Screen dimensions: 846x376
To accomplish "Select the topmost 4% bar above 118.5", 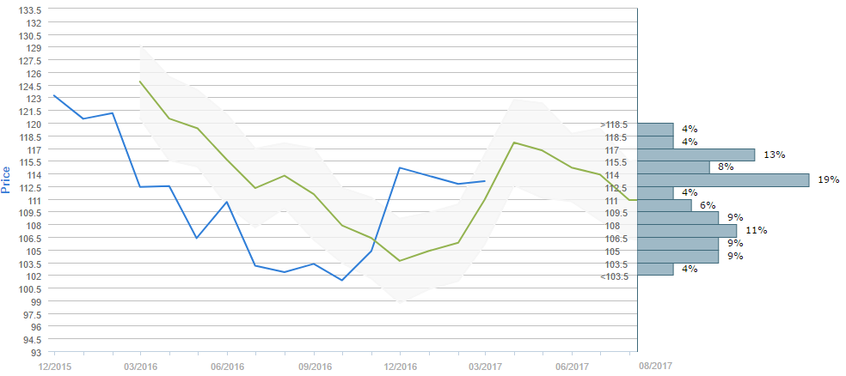I will tap(655, 130).
